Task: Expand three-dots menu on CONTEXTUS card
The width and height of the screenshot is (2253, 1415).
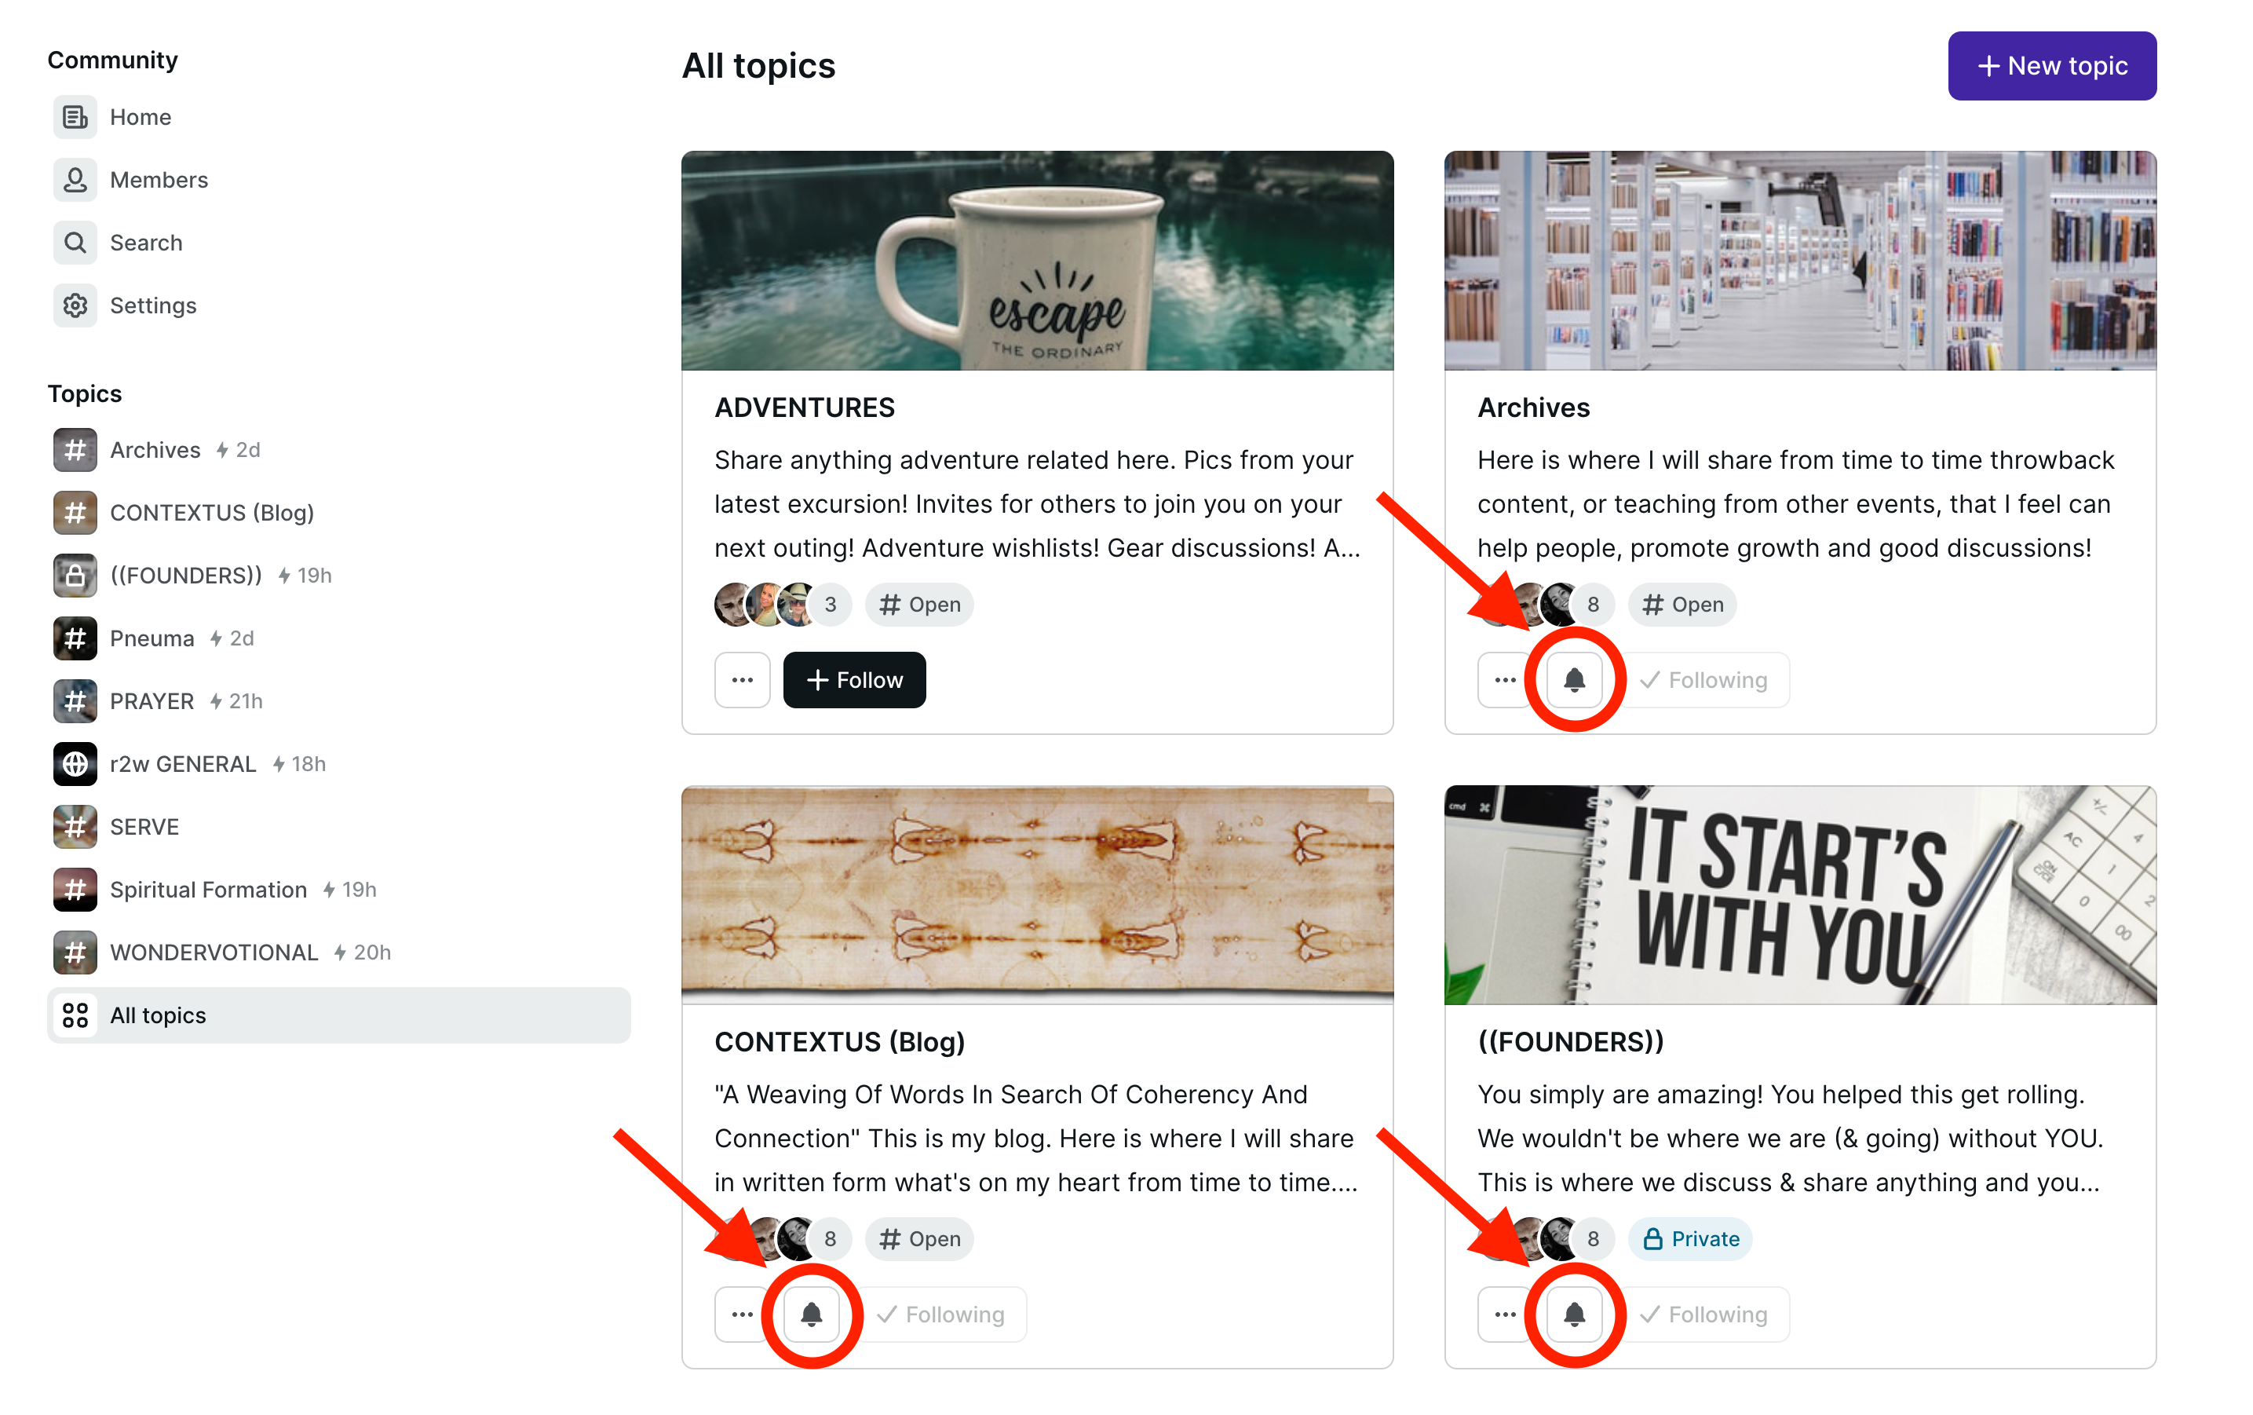Action: click(x=741, y=1314)
